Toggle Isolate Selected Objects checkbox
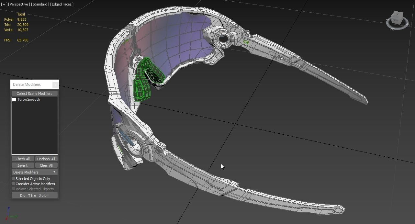This screenshot has height=224, width=415. point(13,189)
